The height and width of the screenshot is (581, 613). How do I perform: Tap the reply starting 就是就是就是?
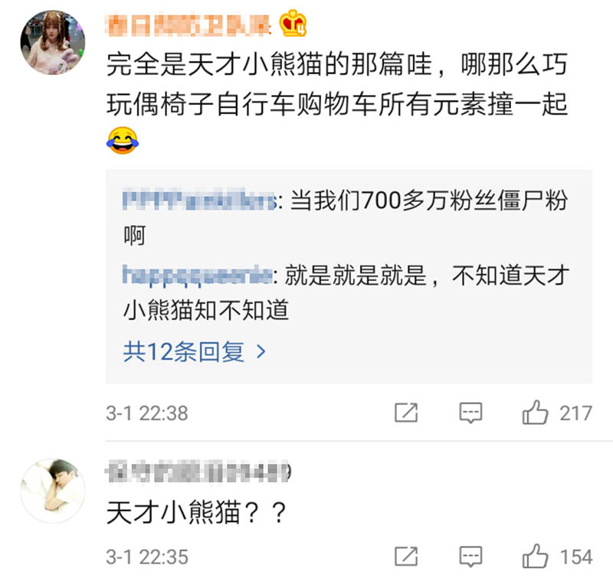pyautogui.click(x=346, y=293)
